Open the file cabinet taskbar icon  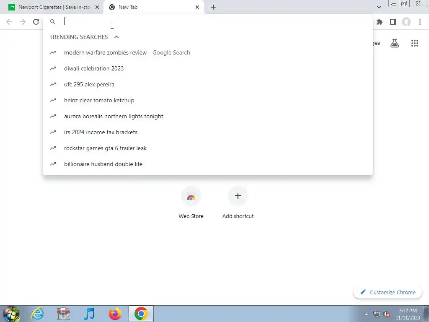pos(63,314)
